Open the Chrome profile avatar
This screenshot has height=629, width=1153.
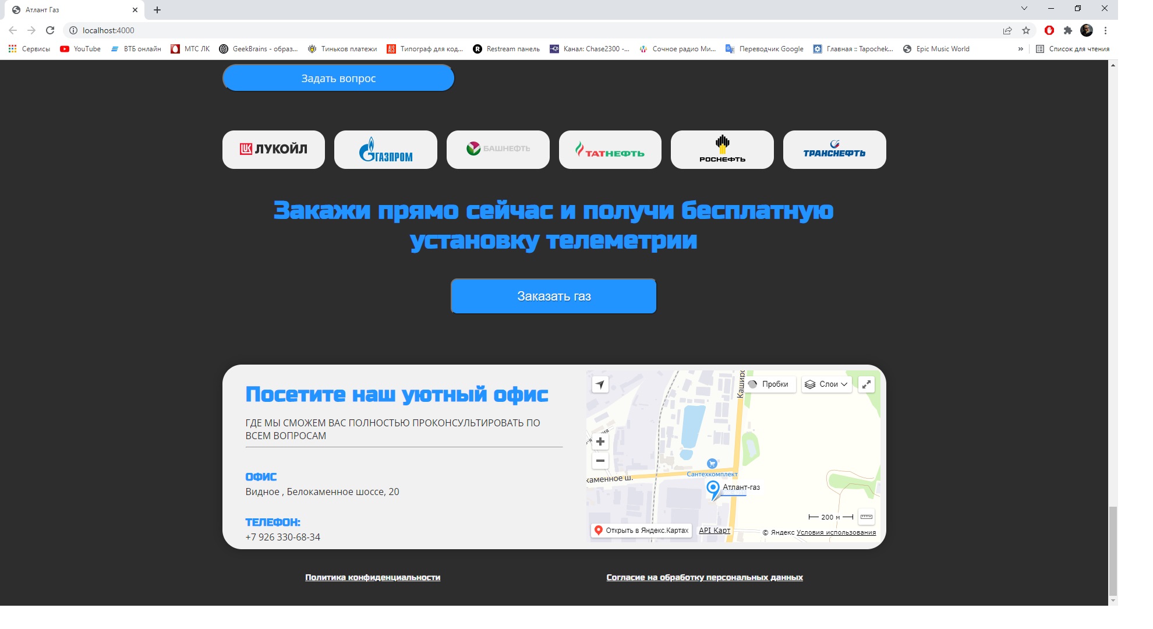pyautogui.click(x=1087, y=30)
